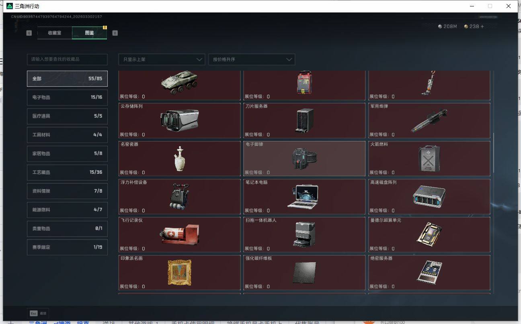This screenshot has width=521, height=324.
Task: Select the 电子脚镣 item image
Action: (x=304, y=159)
